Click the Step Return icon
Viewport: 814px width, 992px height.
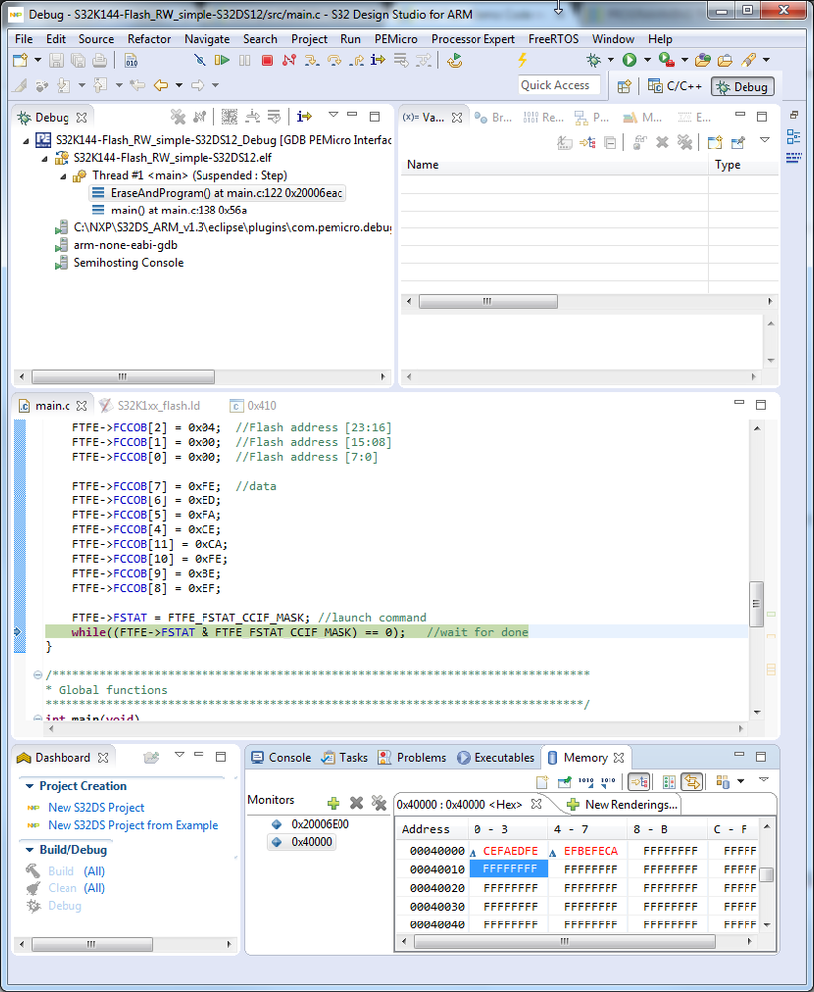[356, 61]
